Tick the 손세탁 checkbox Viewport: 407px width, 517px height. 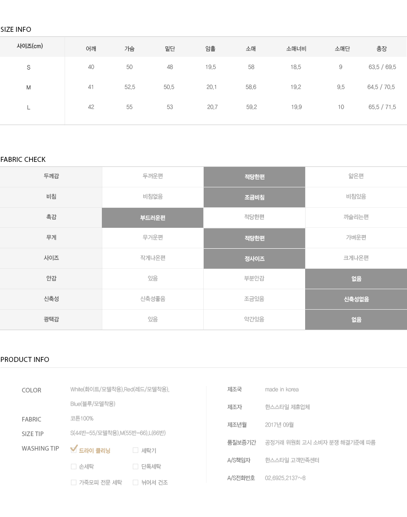(74, 466)
